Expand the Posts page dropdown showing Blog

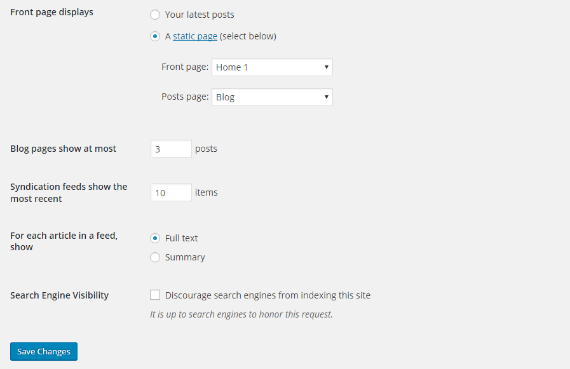click(x=272, y=97)
